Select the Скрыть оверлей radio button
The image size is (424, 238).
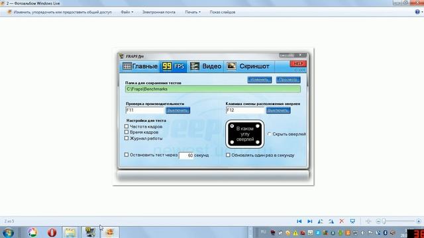tap(270, 134)
